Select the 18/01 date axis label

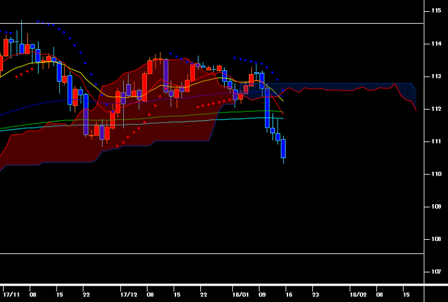[241, 295]
